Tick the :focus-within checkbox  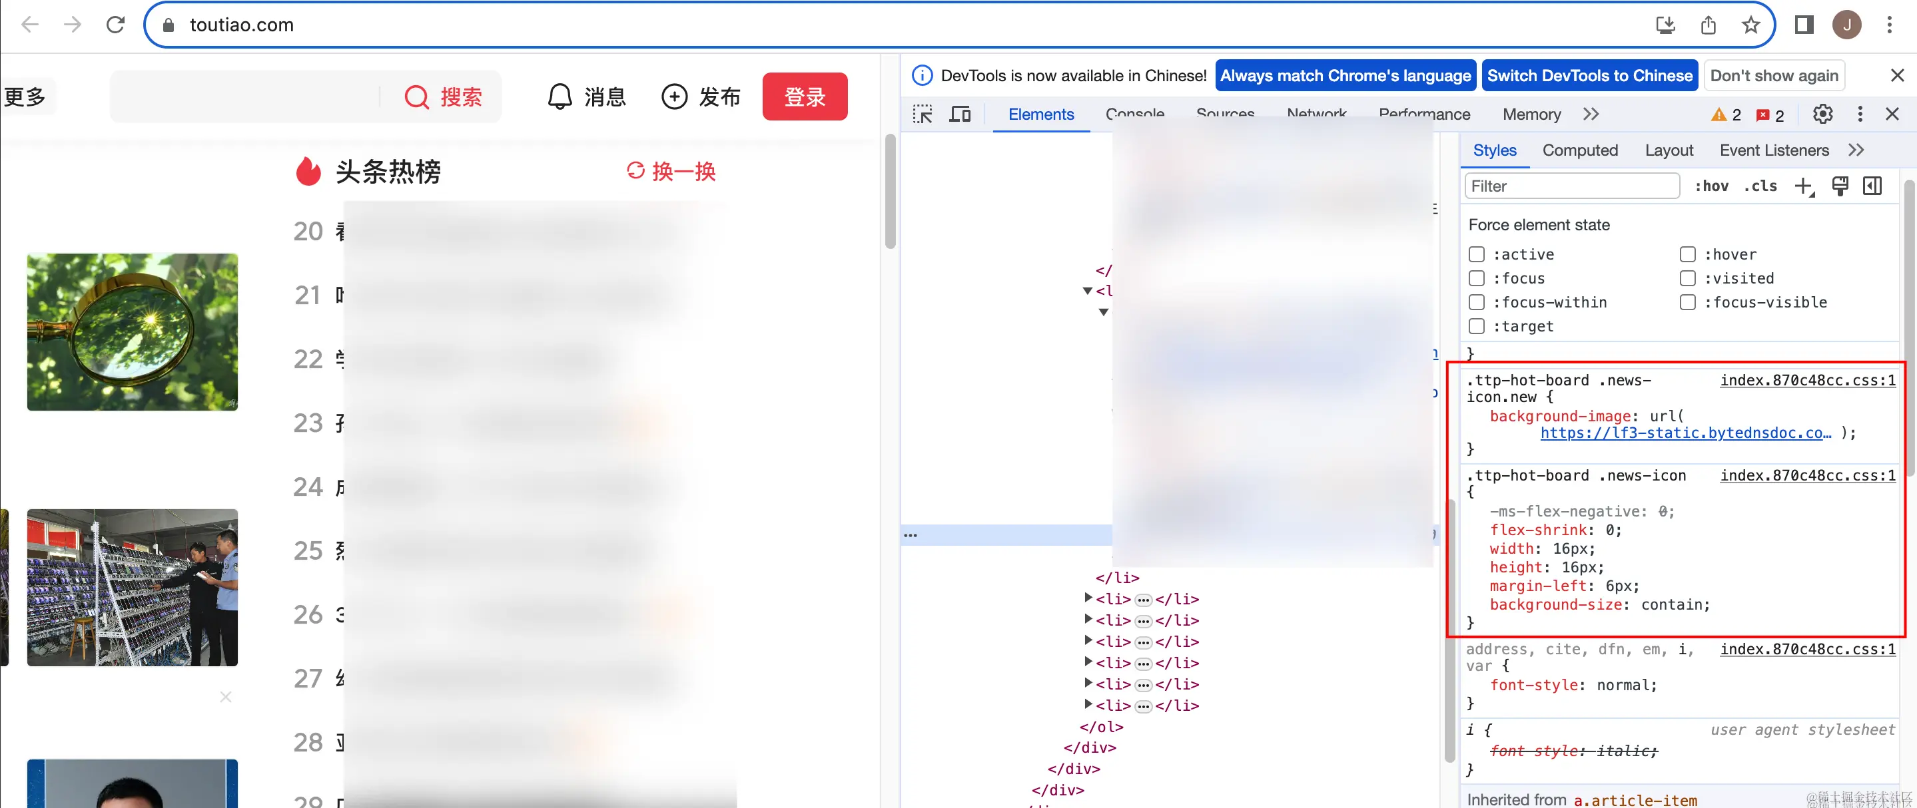coord(1477,303)
